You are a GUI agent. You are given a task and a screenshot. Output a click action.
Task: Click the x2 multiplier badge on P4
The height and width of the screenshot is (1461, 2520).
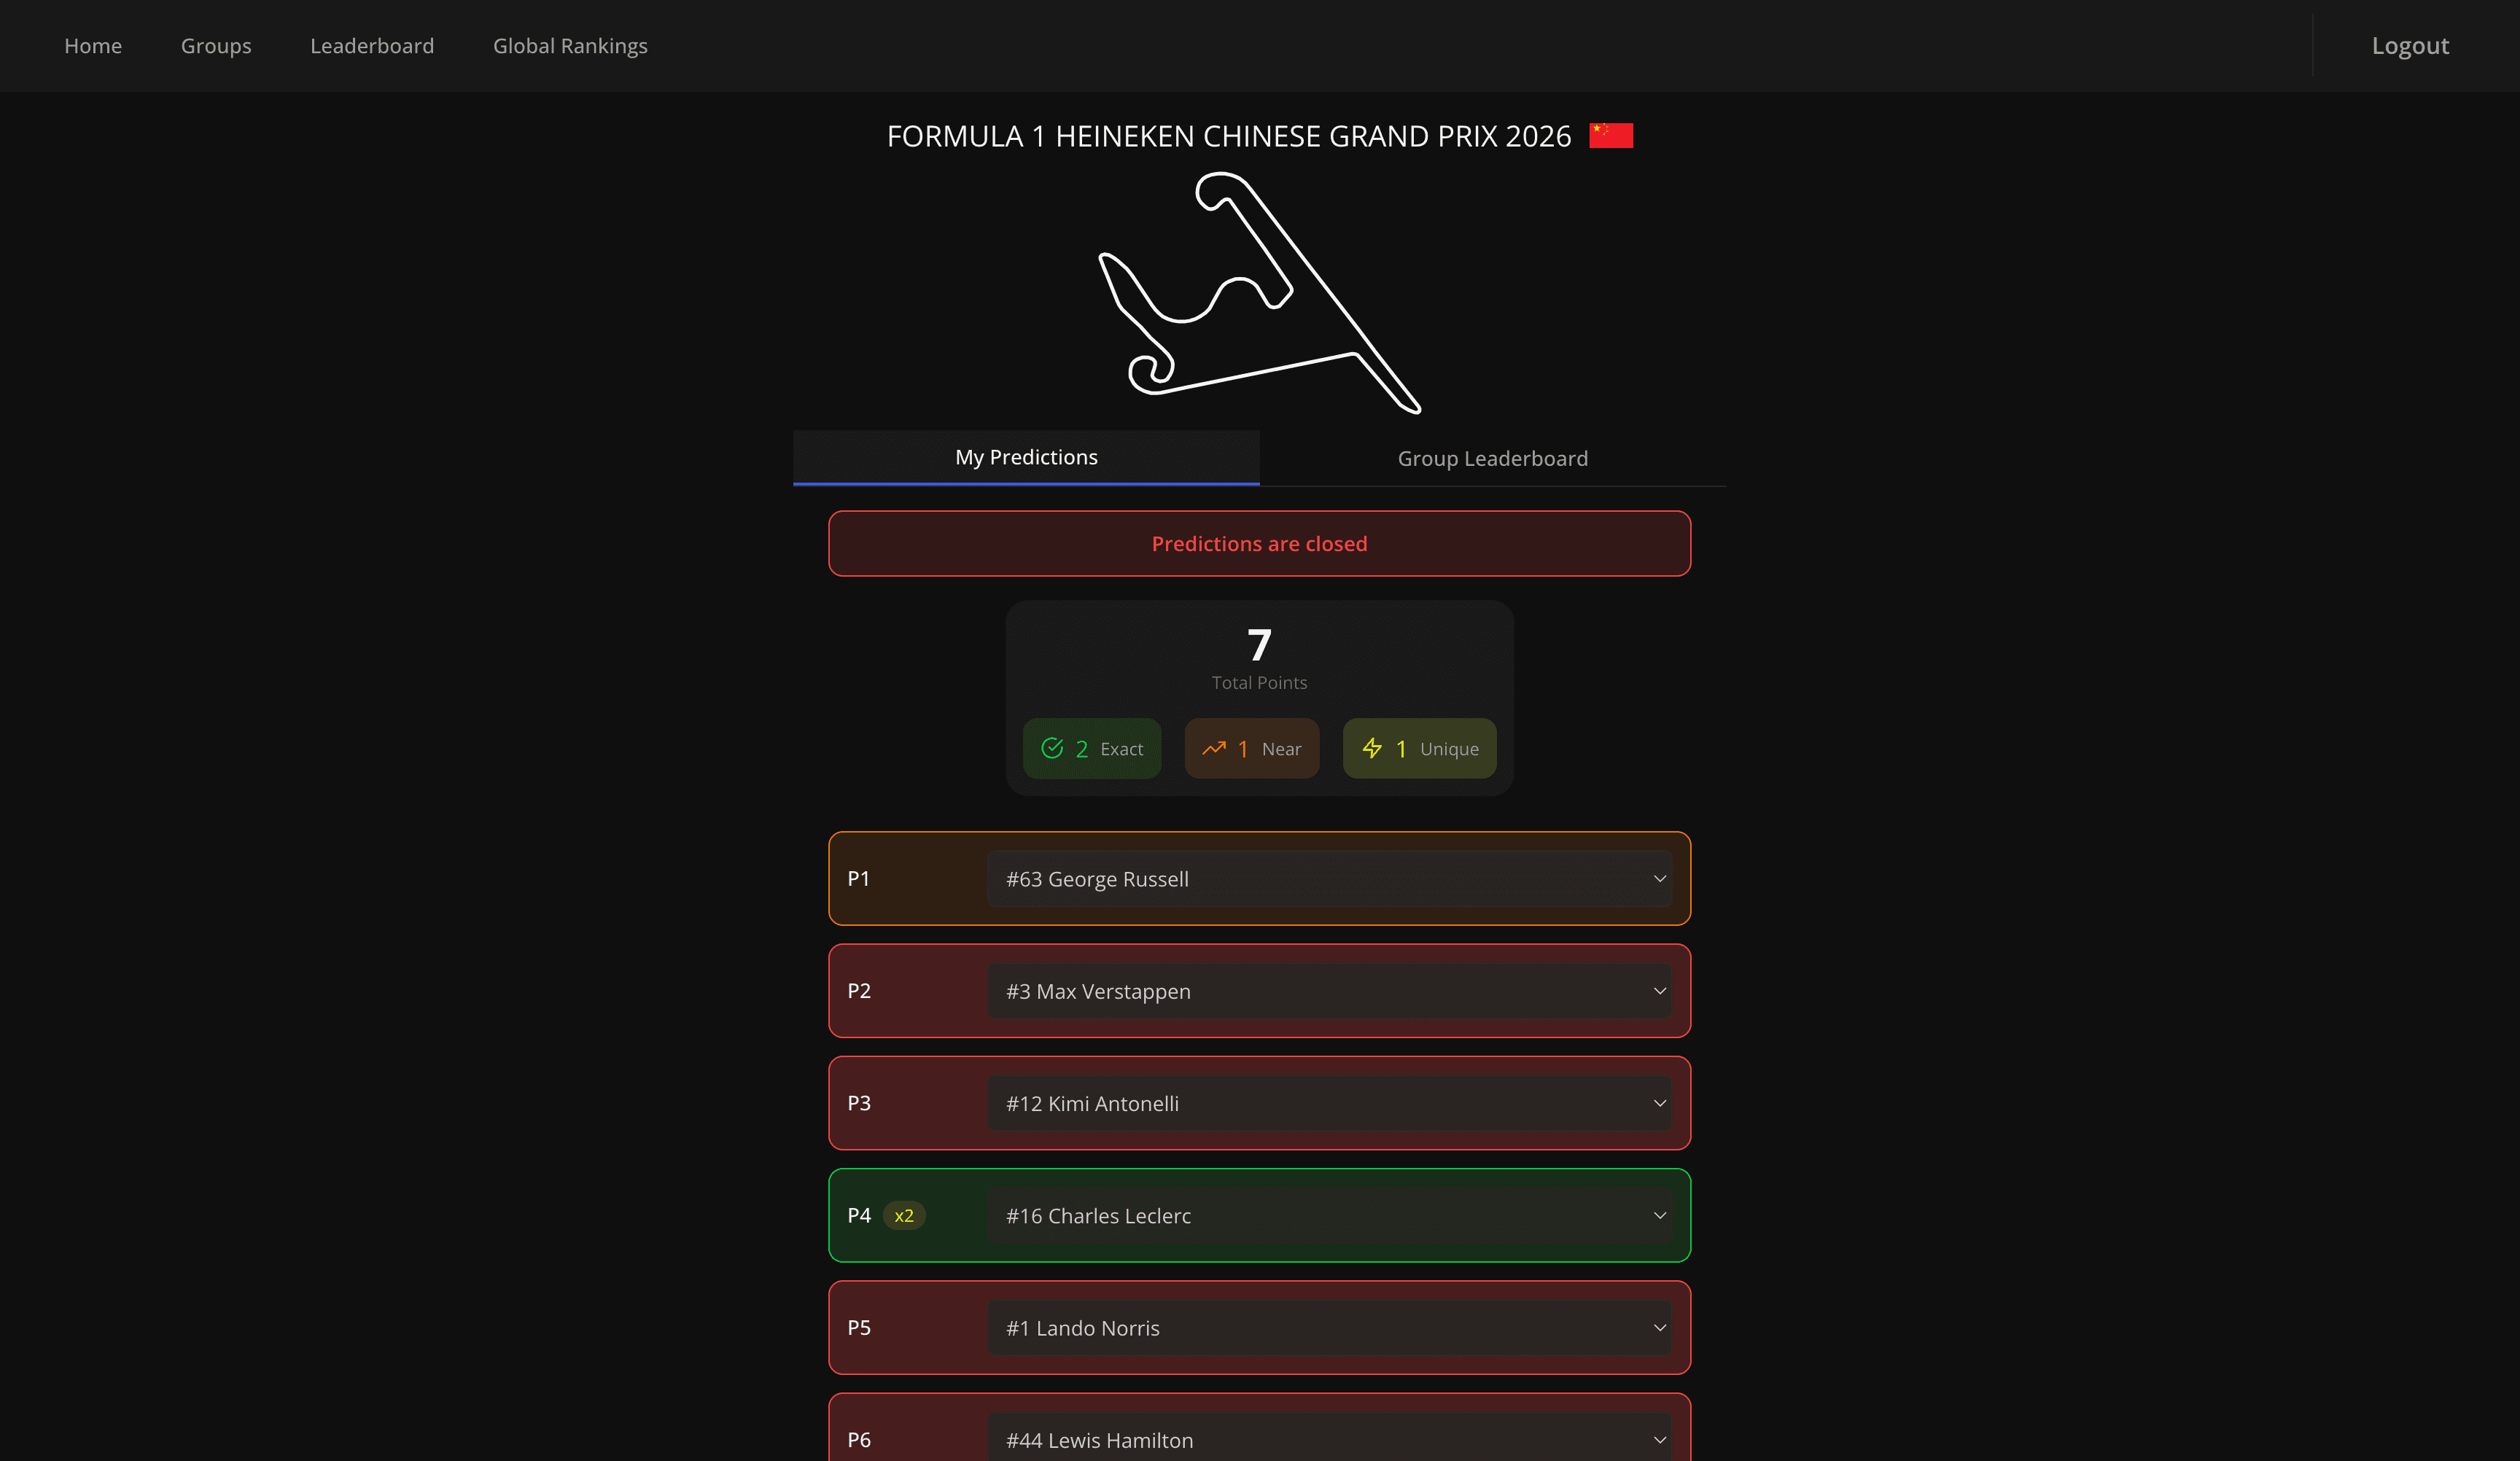click(904, 1216)
